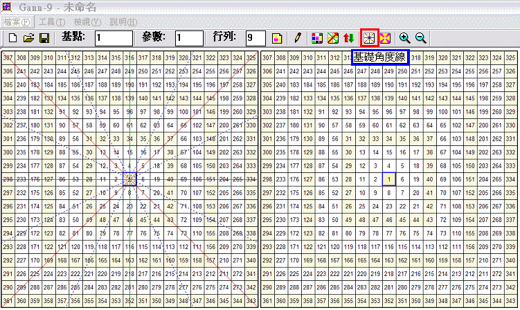Viewport: 520px width, 310px height.
Task: Click cell 49 in the right grid
Action: pyautogui.click(x=348, y=220)
